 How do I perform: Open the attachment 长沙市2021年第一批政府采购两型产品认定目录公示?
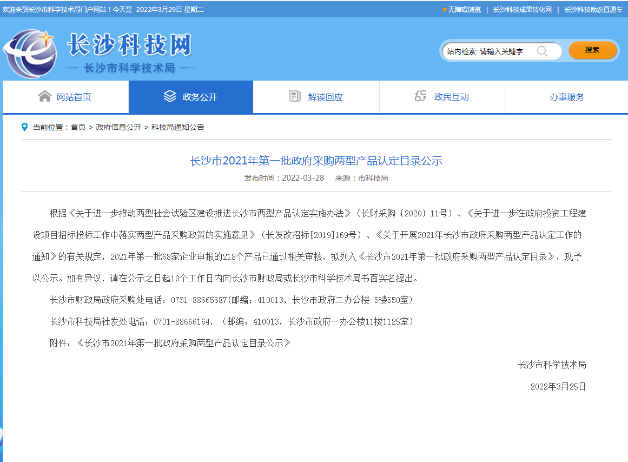coord(184,343)
